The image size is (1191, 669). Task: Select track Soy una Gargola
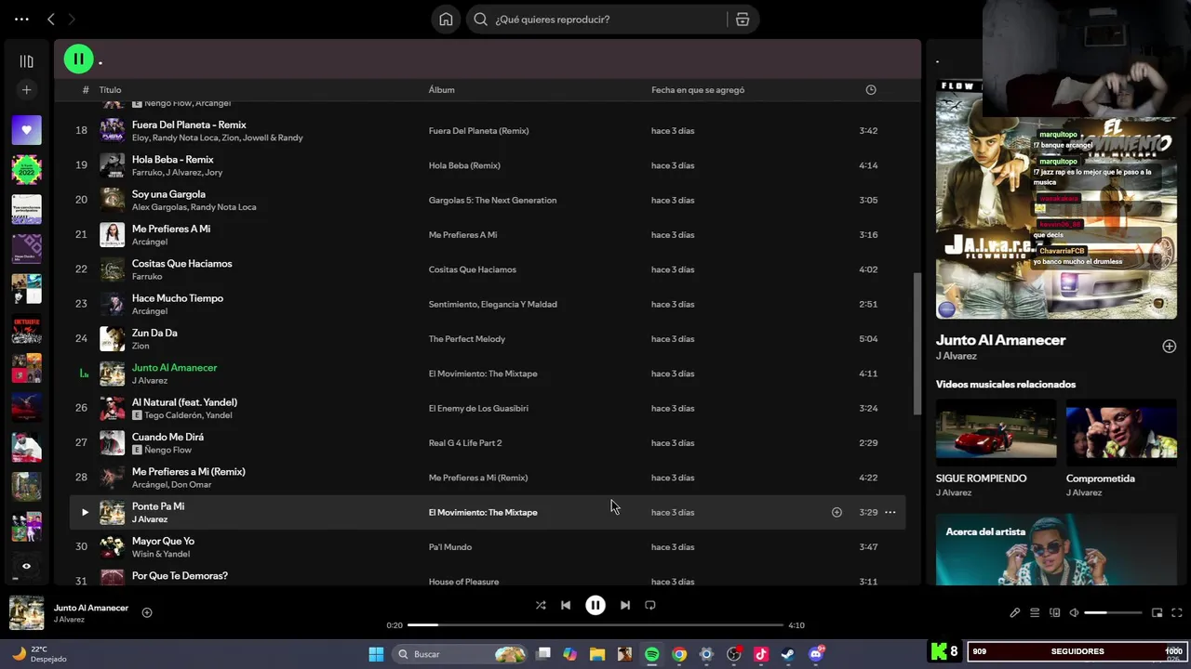(x=168, y=194)
